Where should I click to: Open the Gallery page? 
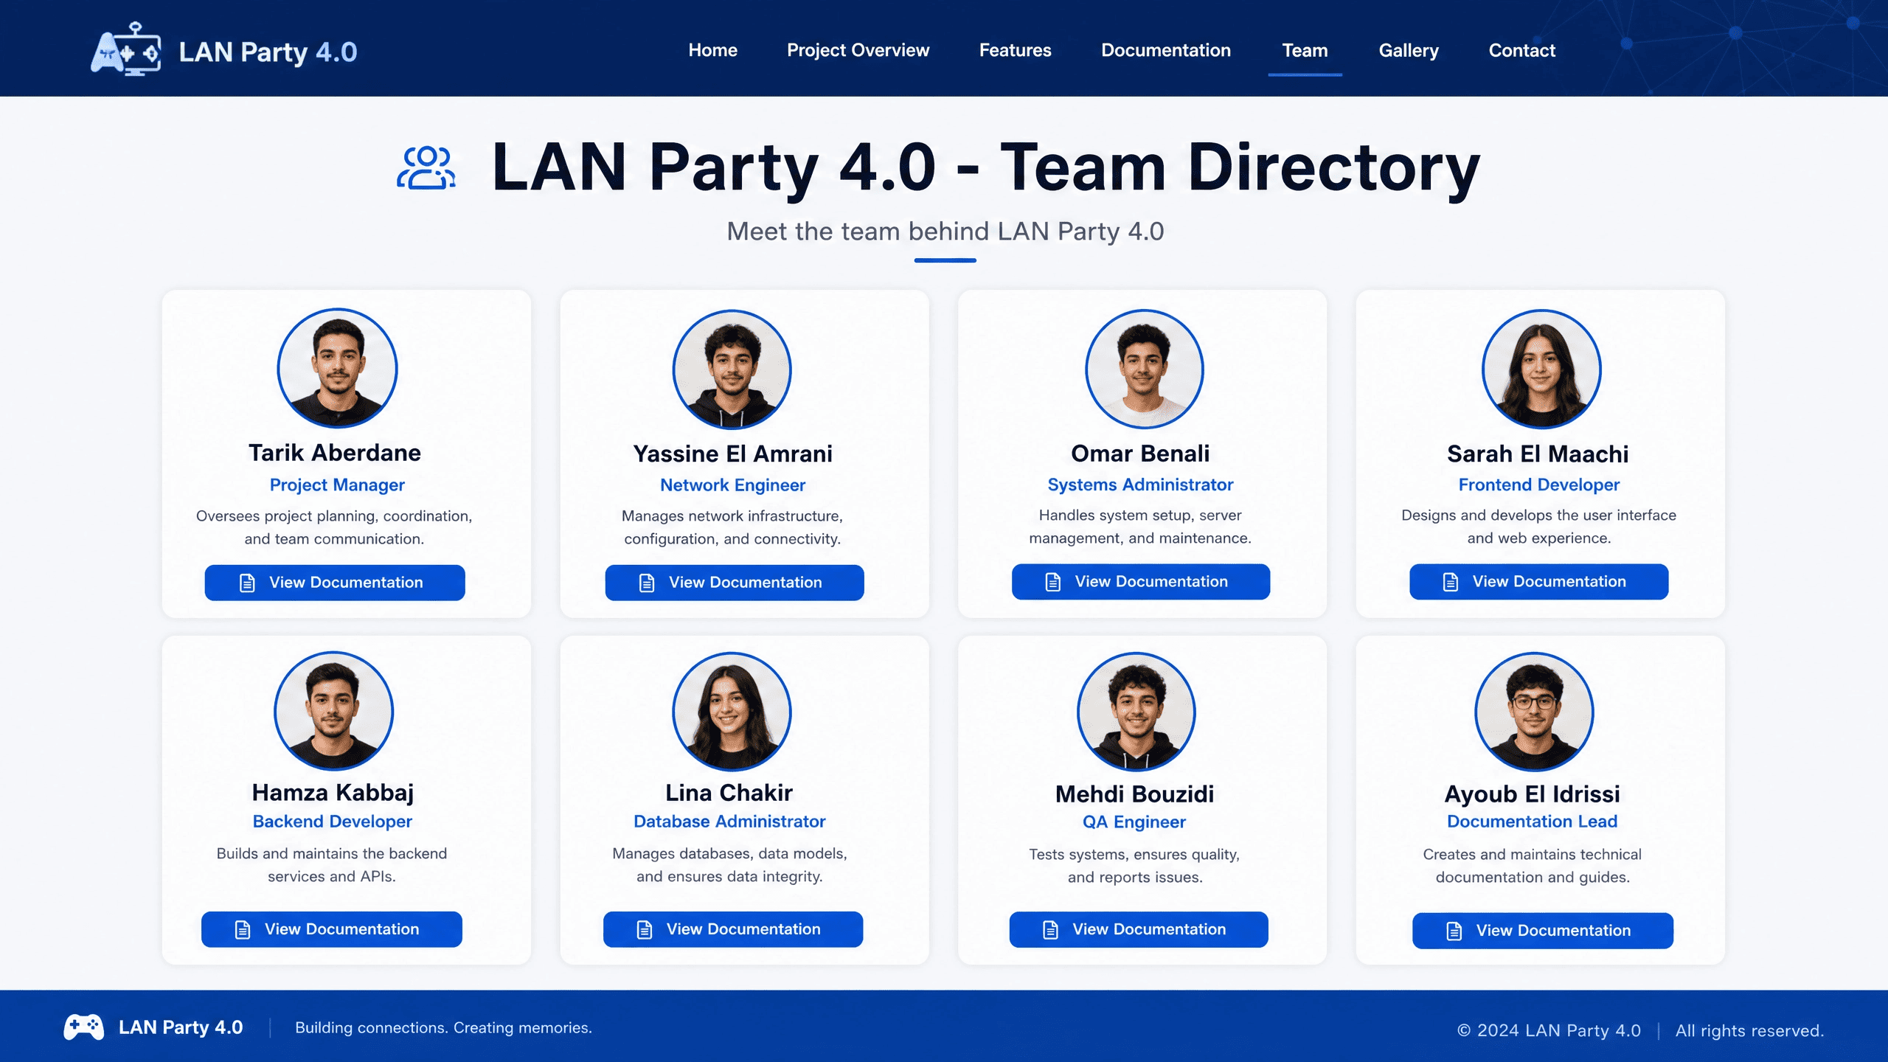1409,50
